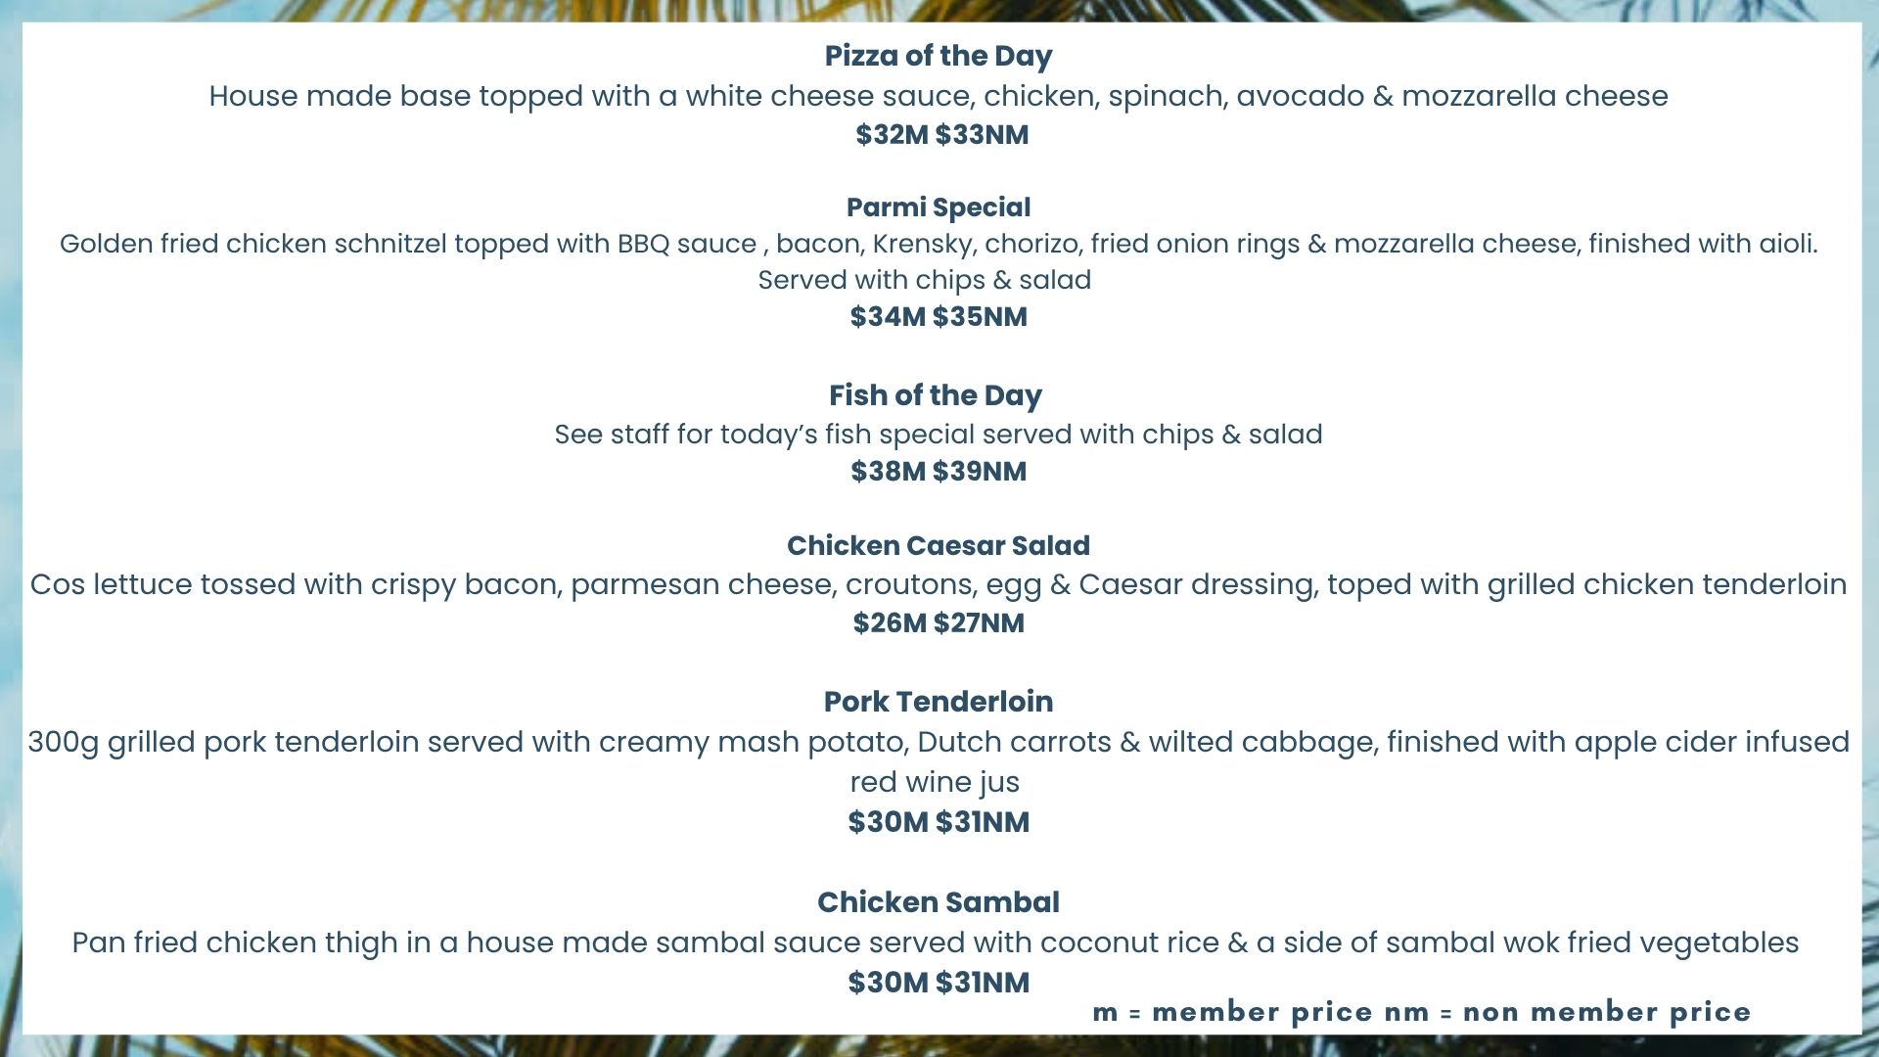Click the Chicken Sambal heading

coord(939,901)
